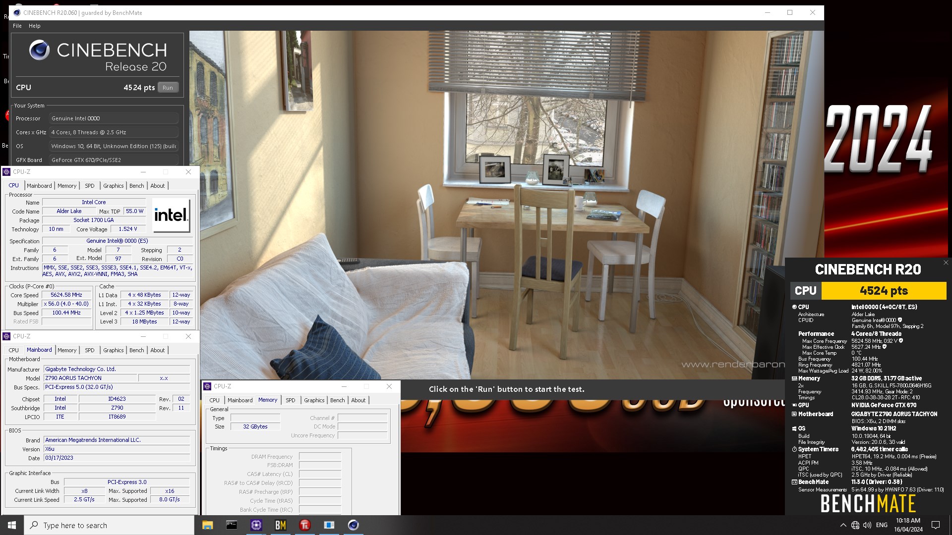Click the ENG language indicator
The image size is (952, 535).
(882, 525)
